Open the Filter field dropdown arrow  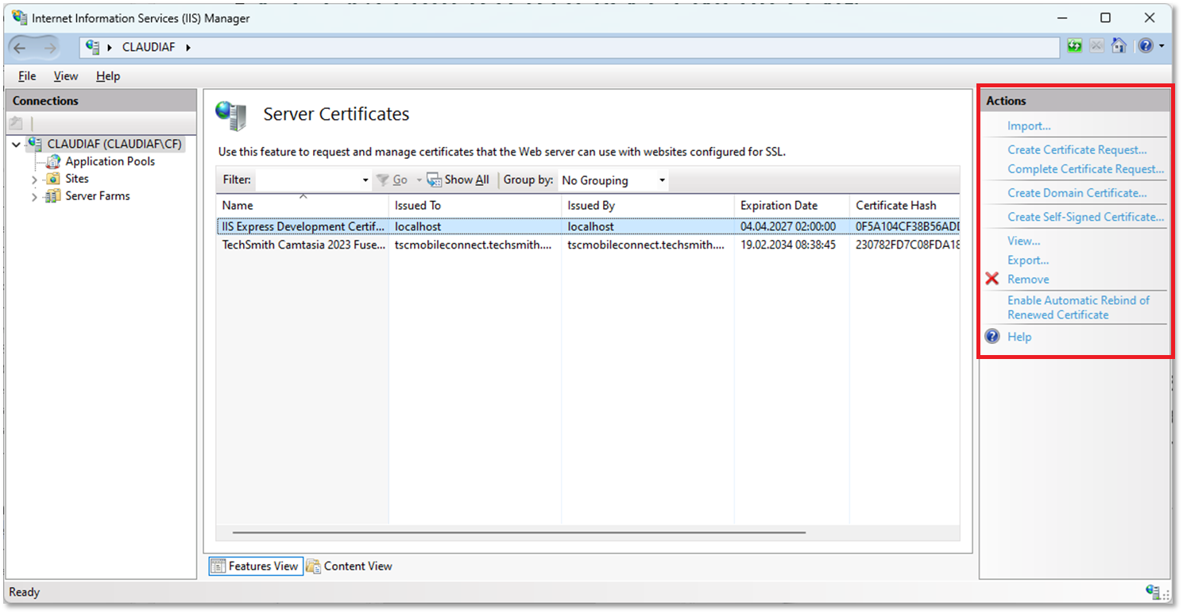tap(365, 180)
